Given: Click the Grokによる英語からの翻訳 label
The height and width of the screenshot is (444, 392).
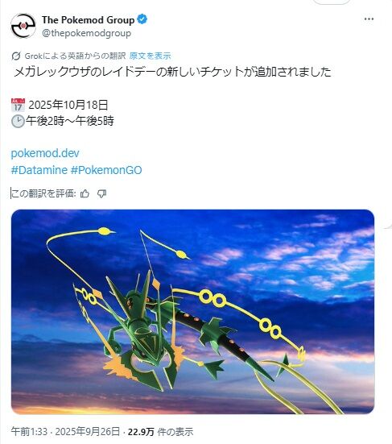Looking at the screenshot, I should tap(75, 56).
